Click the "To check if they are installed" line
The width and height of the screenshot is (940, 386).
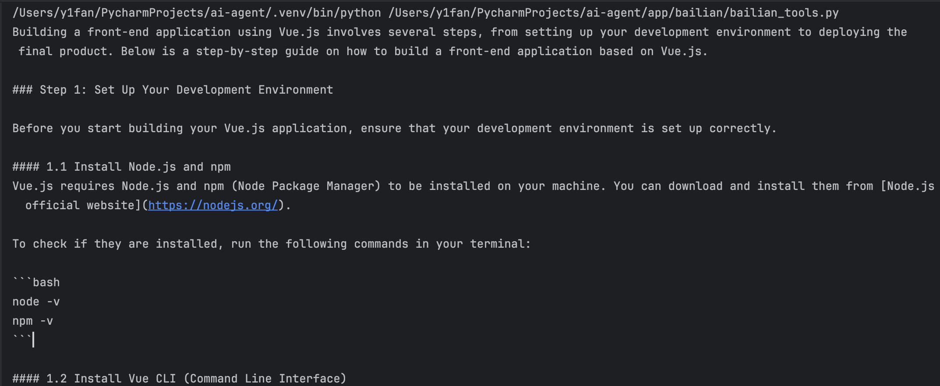point(271,244)
